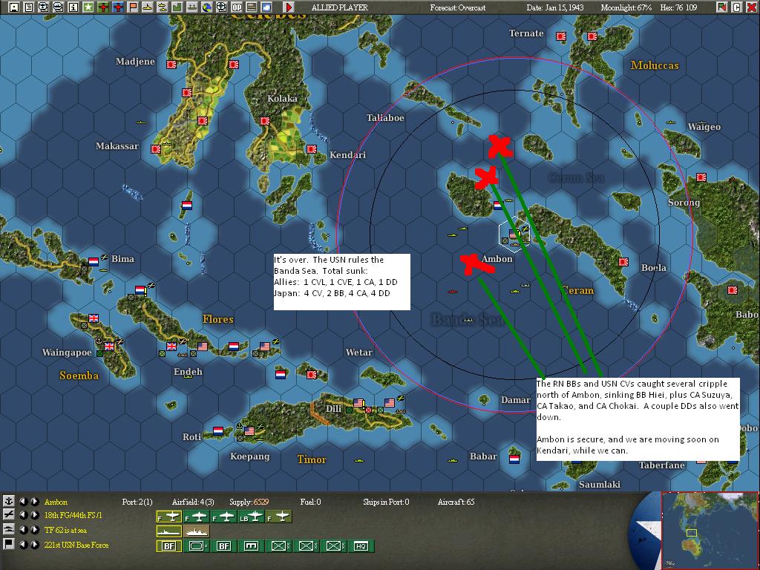760x570 pixels.
Task: Select the Japanese base flag at Makassar
Action: [x=156, y=149]
